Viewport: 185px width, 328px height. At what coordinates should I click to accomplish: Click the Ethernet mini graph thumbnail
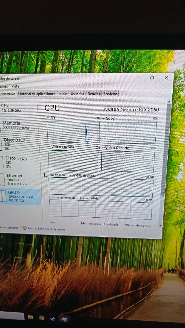pos(2,180)
